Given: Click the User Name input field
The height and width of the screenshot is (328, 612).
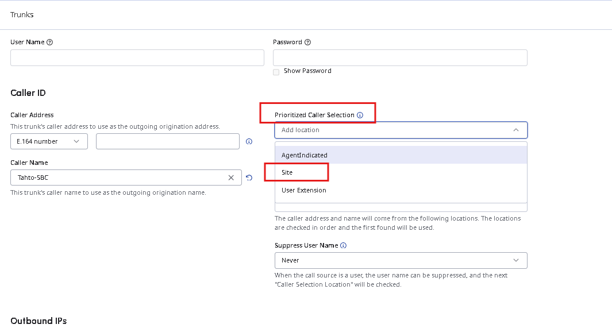Looking at the screenshot, I should tap(137, 57).
